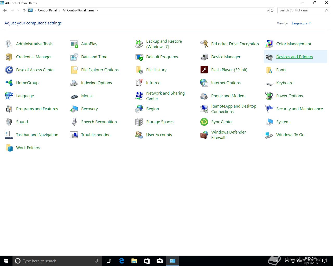Open the Speech Recognition microphone icon

pos(74,122)
